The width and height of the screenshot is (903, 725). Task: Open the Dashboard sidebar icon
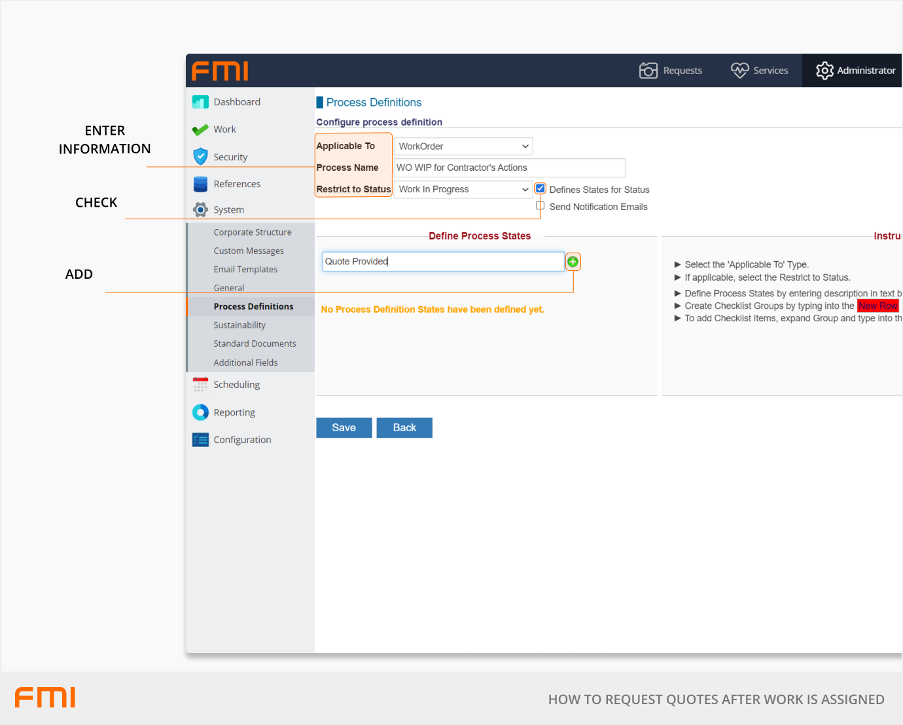[200, 102]
